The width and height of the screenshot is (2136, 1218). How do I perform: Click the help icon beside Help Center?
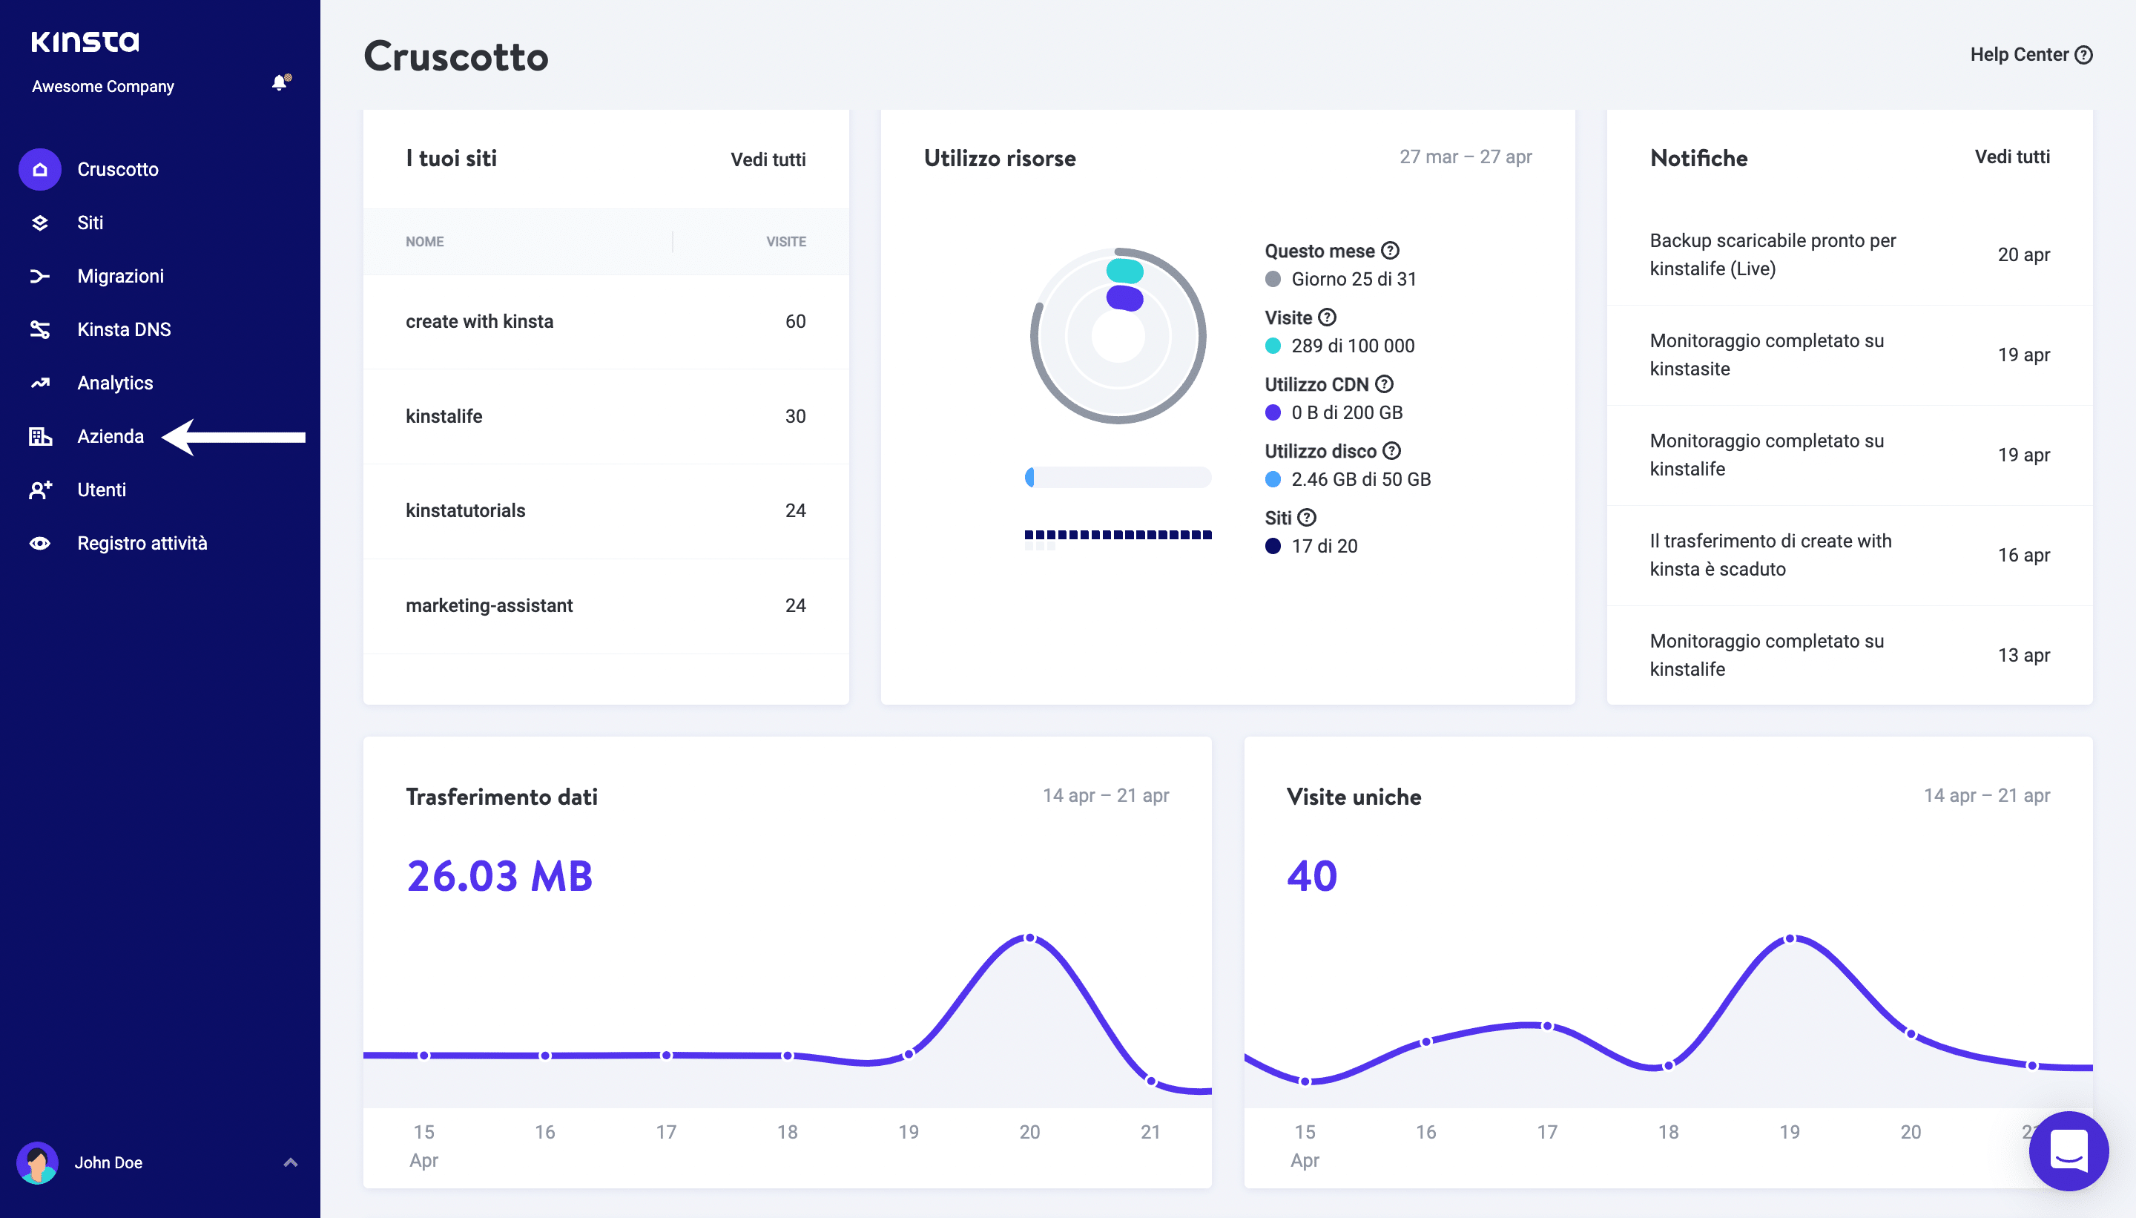[2084, 55]
